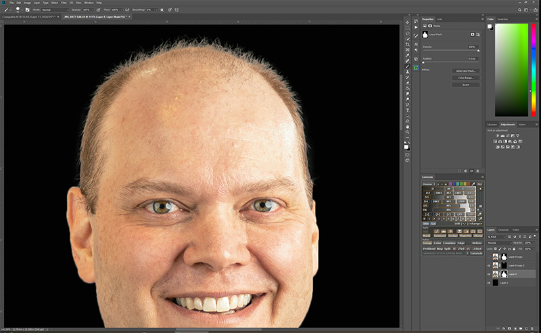
Task: Delete layer using Layers trash icon
Action: [x=532, y=328]
